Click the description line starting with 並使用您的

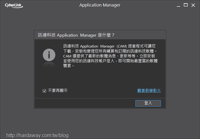[110, 61]
